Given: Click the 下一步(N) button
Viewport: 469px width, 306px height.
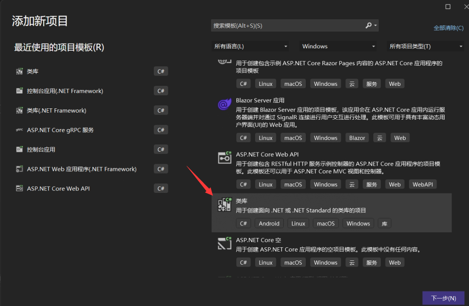Looking at the screenshot, I should tap(443, 298).
